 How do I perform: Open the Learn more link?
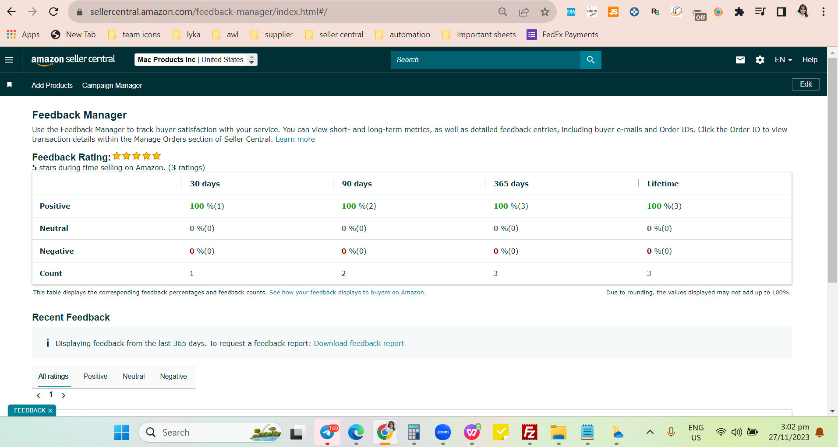[295, 140]
